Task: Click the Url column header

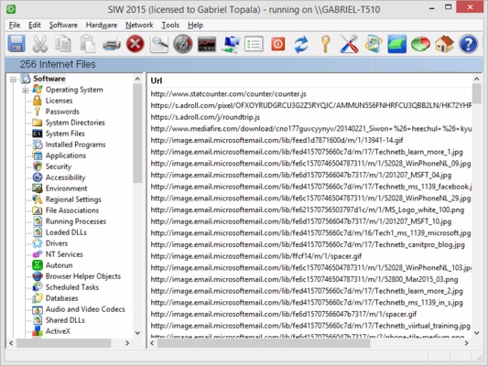Action: coord(157,81)
